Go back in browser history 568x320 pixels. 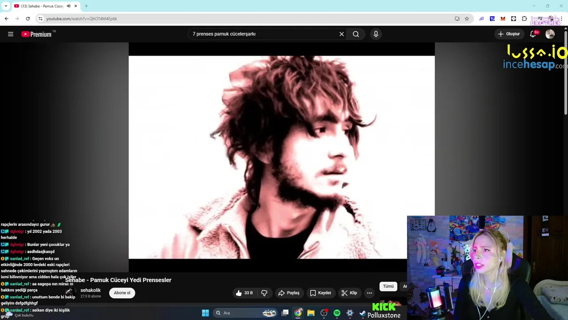(x=6, y=19)
